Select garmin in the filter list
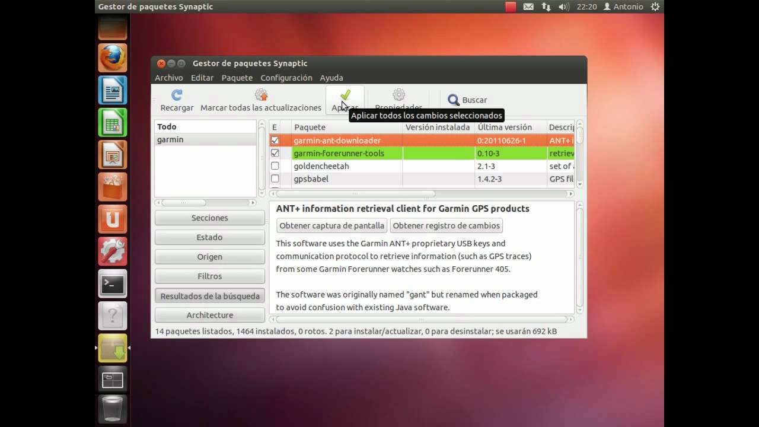 click(205, 139)
